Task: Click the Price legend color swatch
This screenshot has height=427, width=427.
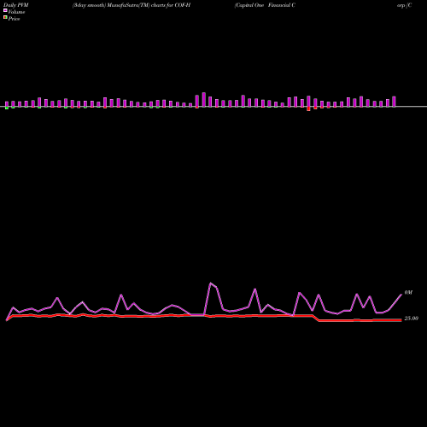Action: 5,17
